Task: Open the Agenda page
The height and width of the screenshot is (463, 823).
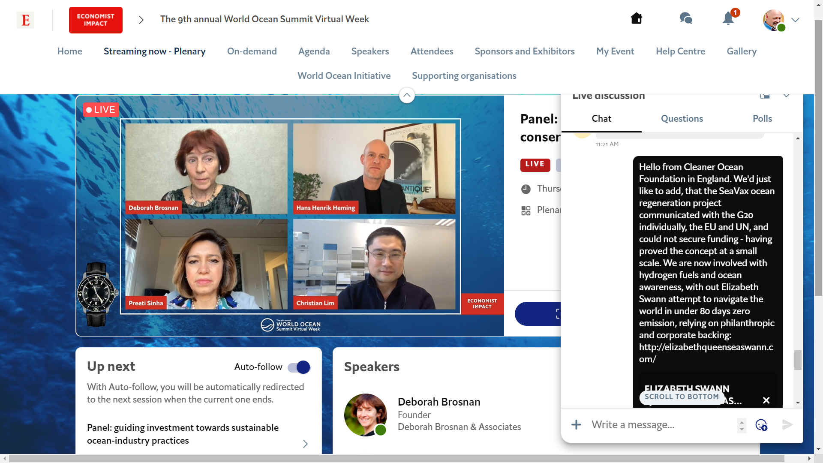Action: coord(314,51)
